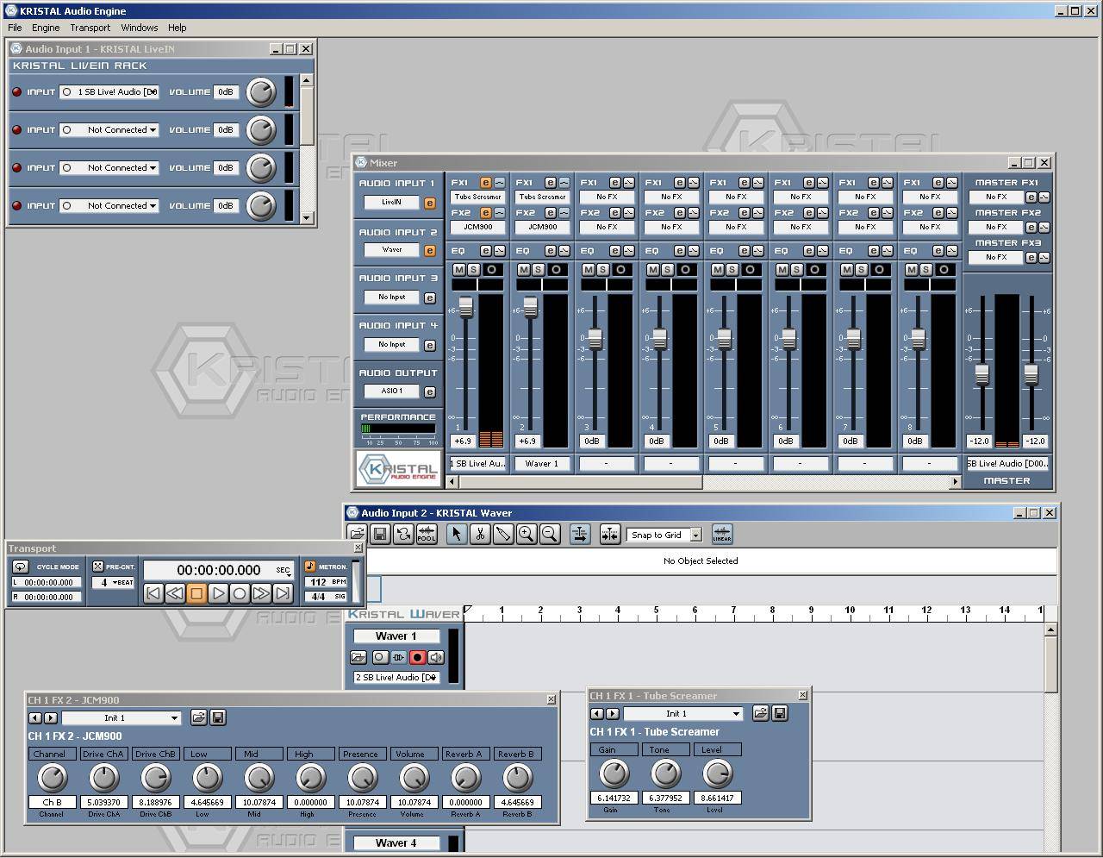Bypass channel 1 FX1 with the curve button
Viewport: 1103px width, 858px height.
point(499,183)
